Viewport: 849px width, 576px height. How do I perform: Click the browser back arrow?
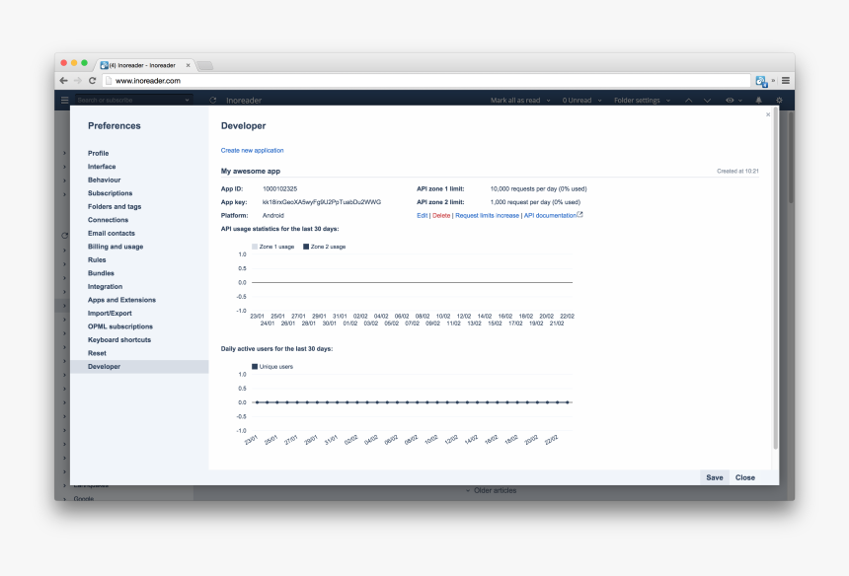pos(64,81)
